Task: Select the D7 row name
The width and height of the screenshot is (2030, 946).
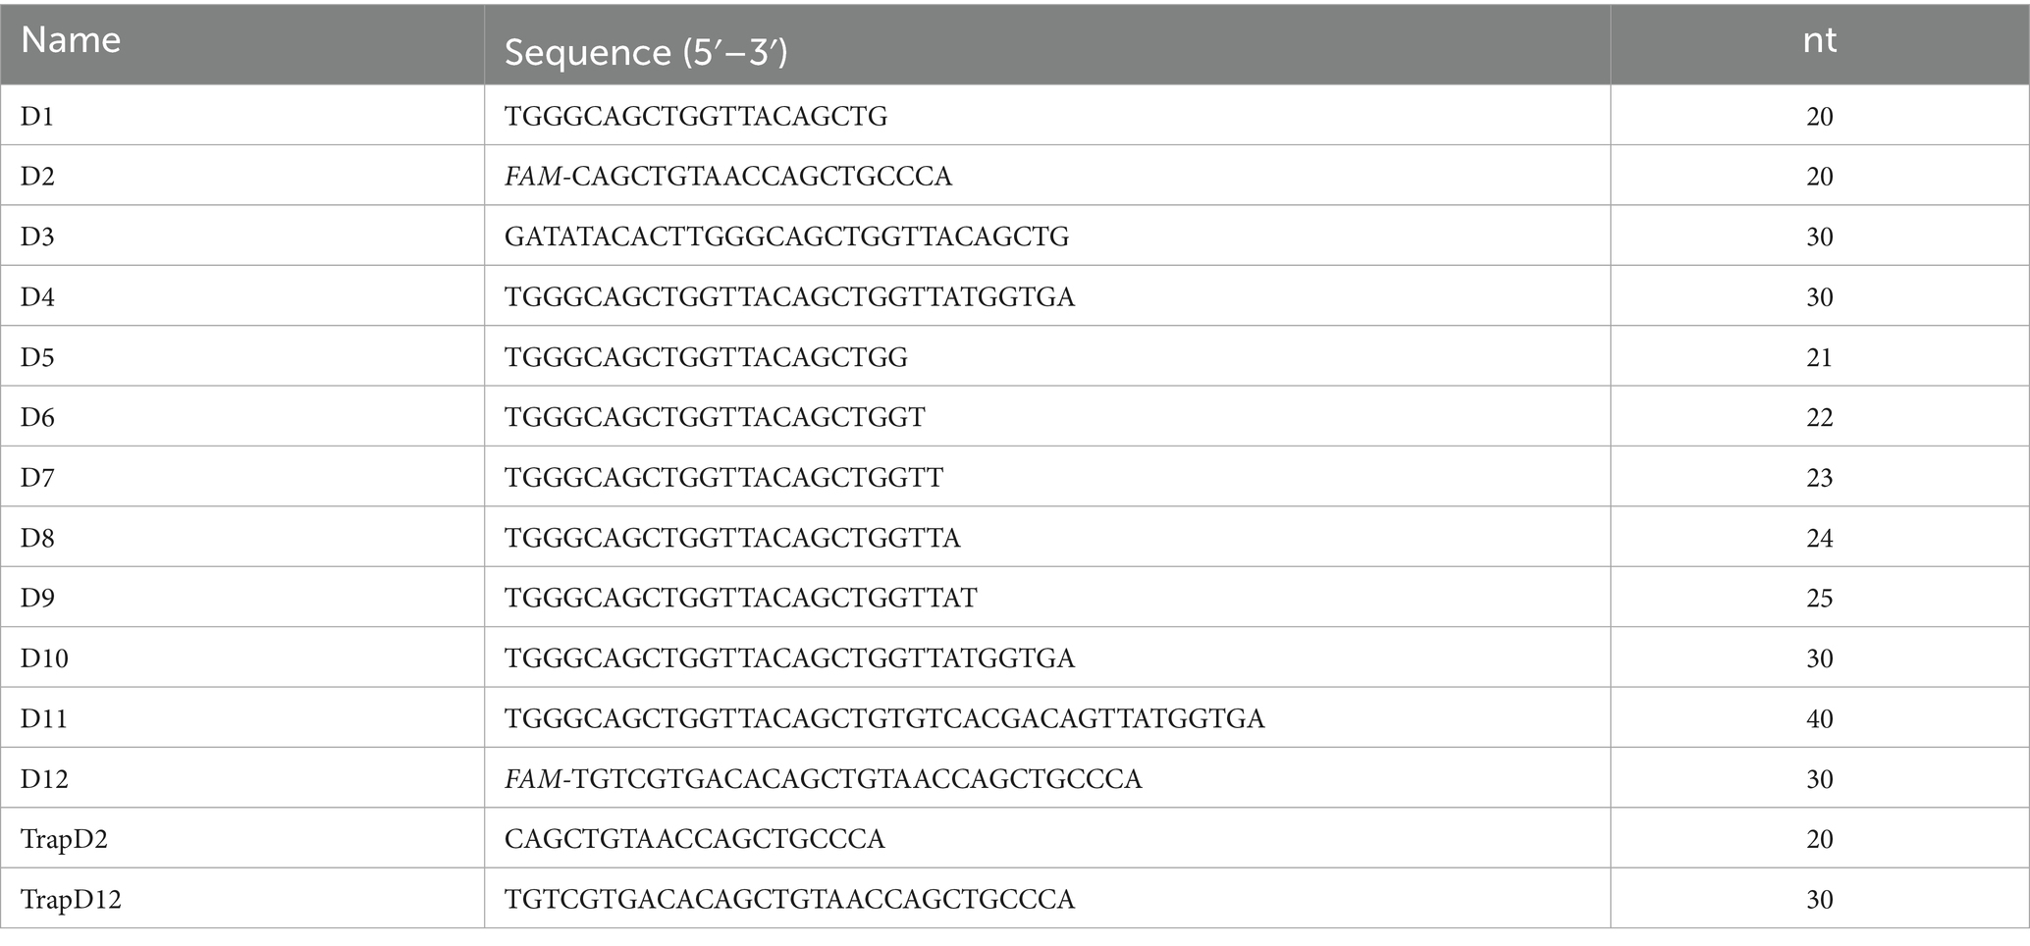Action: tap(37, 478)
